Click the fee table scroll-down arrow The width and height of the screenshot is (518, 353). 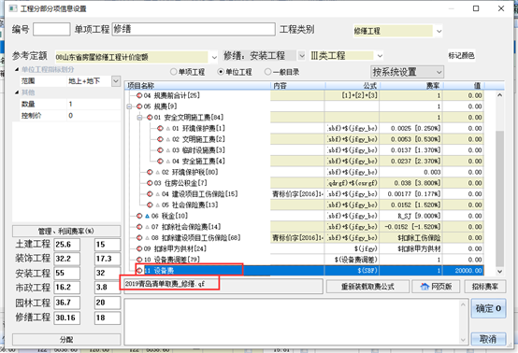(500, 272)
